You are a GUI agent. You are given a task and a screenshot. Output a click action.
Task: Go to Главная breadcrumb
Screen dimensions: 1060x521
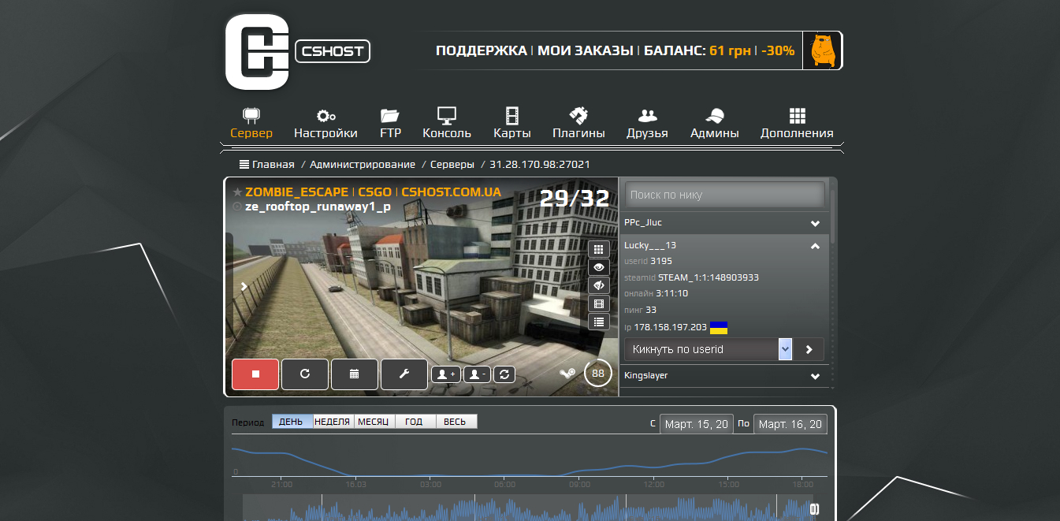tap(273, 164)
